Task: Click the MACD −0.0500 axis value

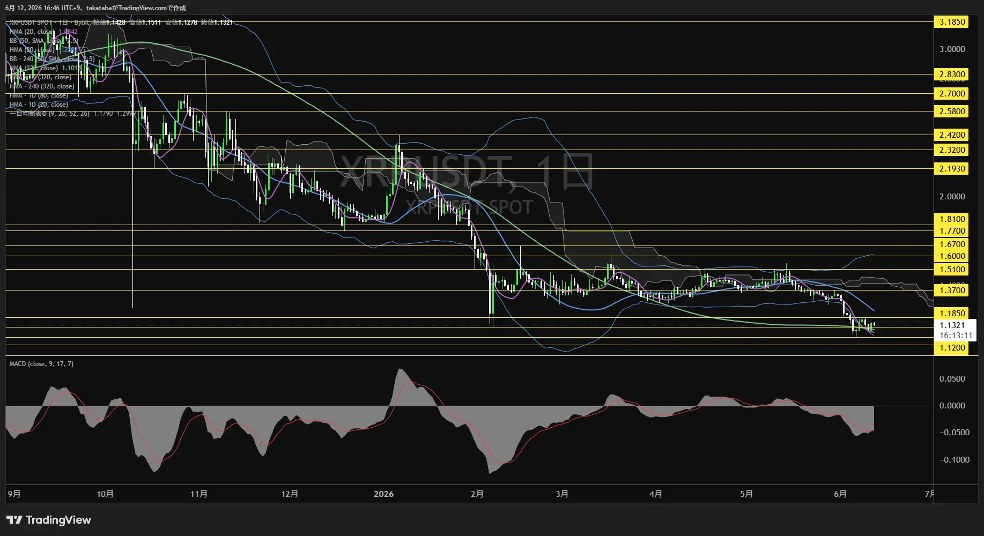Action: point(954,433)
